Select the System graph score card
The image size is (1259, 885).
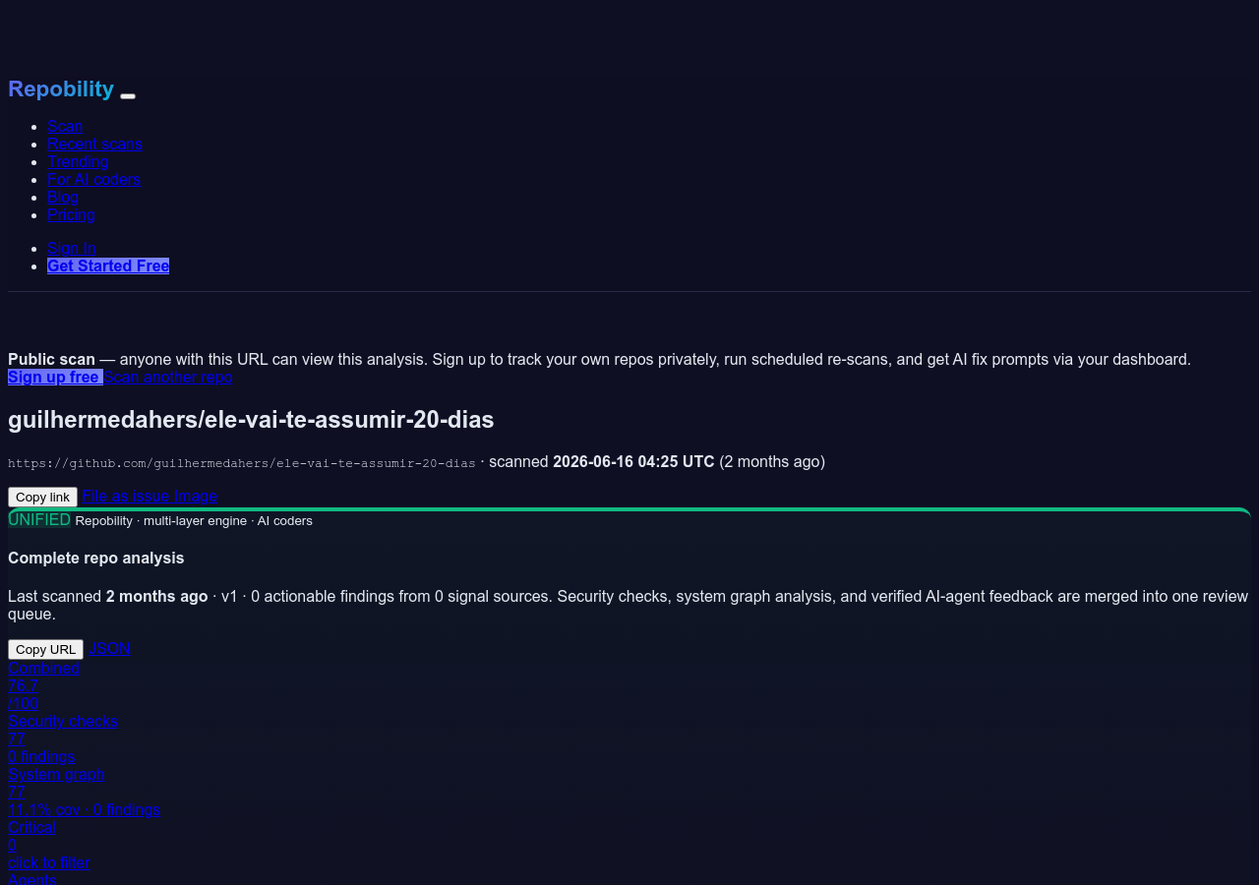84,792
